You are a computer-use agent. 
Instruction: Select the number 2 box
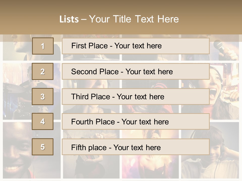point(43,71)
